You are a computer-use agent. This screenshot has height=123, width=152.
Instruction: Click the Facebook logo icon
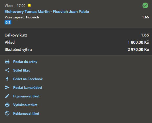coord(7,79)
